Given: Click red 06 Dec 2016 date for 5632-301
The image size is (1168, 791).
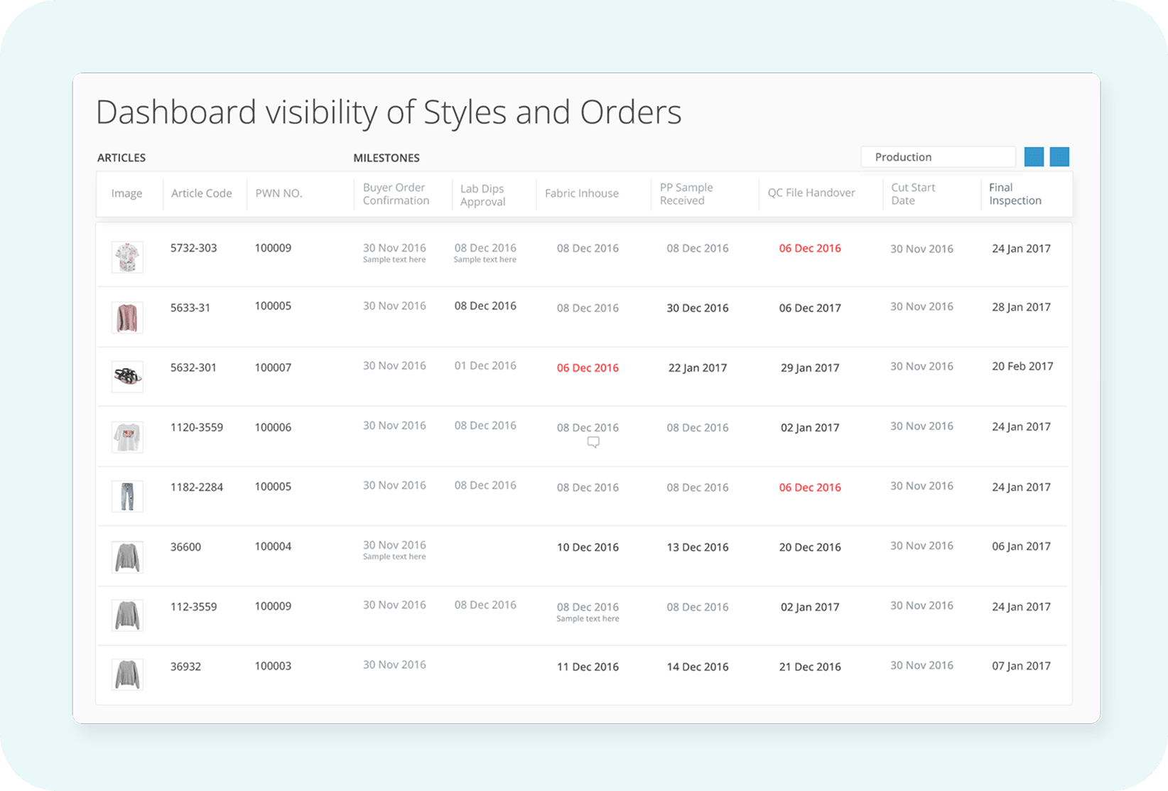Looking at the screenshot, I should point(588,367).
